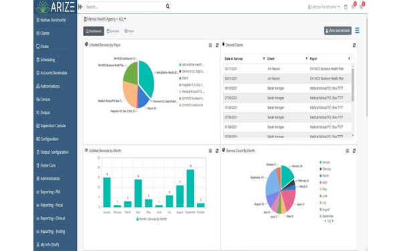Toggle January in Service Count legend

click(325, 162)
